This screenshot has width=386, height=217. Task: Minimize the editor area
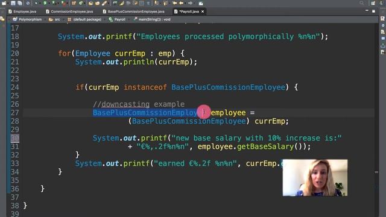367,11
